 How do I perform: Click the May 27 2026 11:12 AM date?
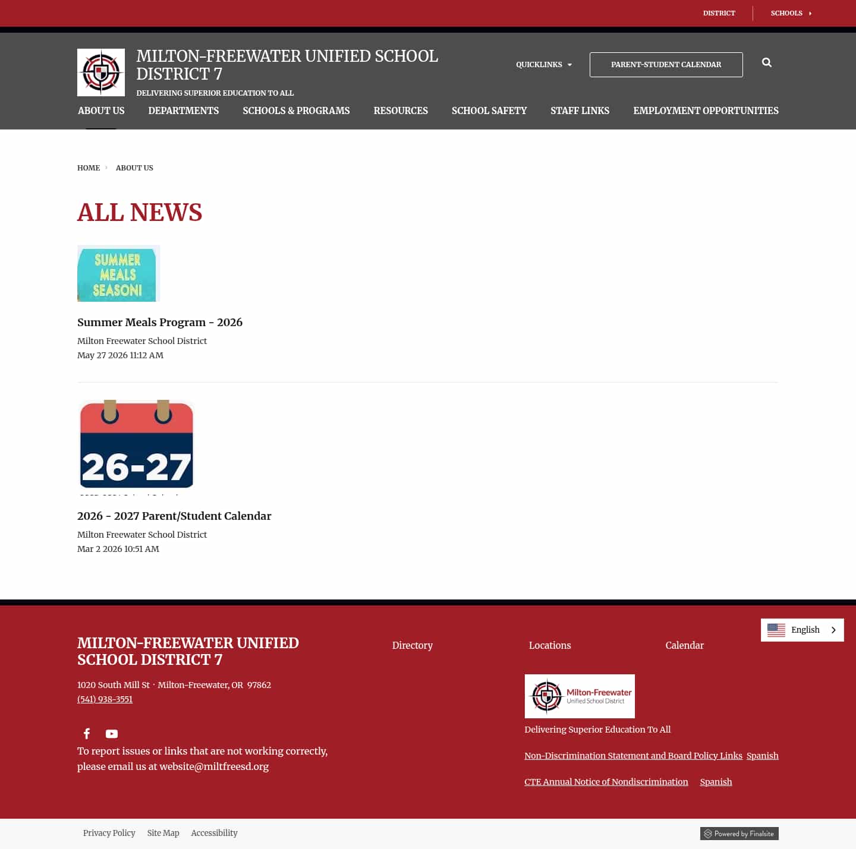tap(120, 355)
